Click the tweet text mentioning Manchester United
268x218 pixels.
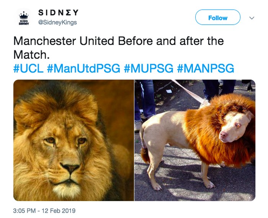(x=119, y=41)
